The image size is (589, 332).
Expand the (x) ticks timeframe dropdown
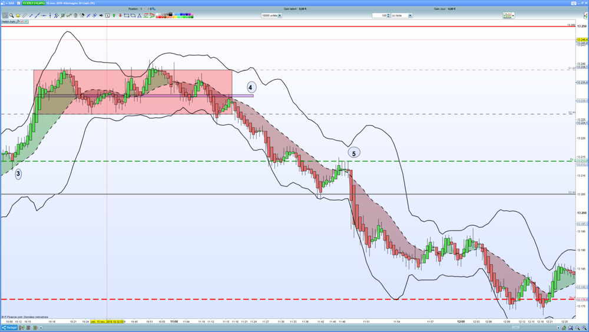[410, 15]
